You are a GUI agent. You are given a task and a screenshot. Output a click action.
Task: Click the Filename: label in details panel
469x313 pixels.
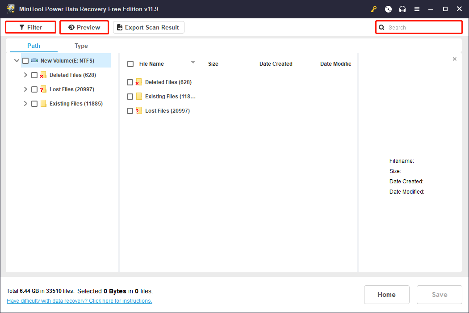point(402,161)
